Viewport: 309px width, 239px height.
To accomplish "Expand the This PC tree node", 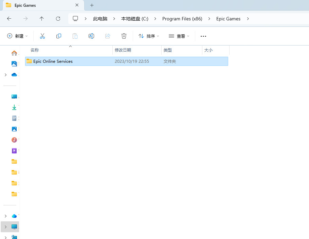I will pos(5,227).
